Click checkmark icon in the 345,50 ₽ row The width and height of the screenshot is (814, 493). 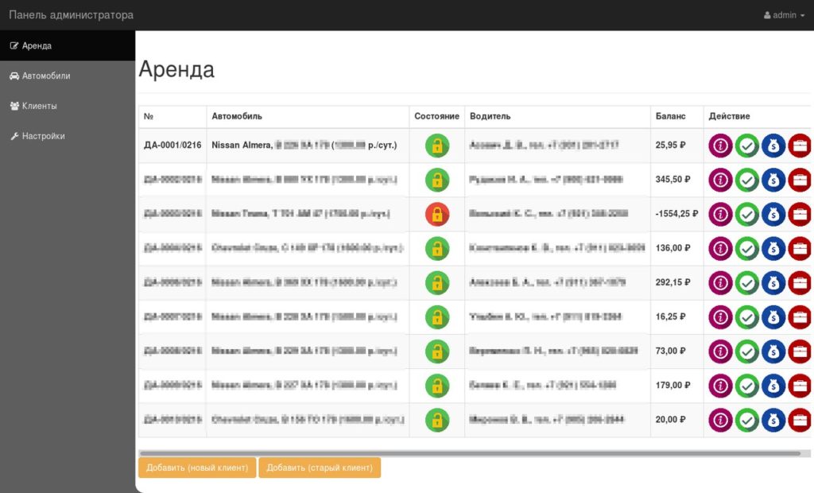click(747, 181)
